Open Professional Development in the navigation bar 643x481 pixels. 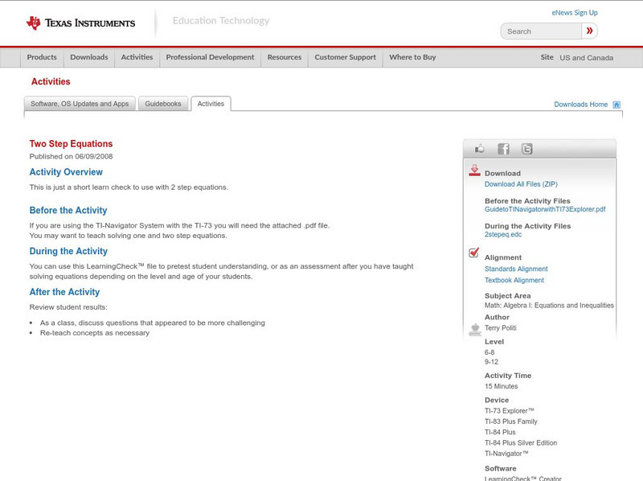coord(210,58)
